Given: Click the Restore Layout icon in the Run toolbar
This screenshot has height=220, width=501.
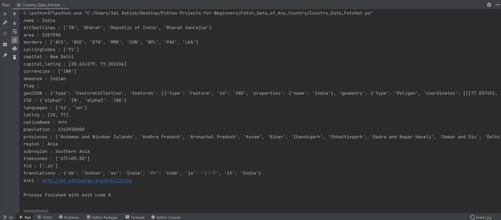Looking at the screenshot, I should (x=5, y=44).
